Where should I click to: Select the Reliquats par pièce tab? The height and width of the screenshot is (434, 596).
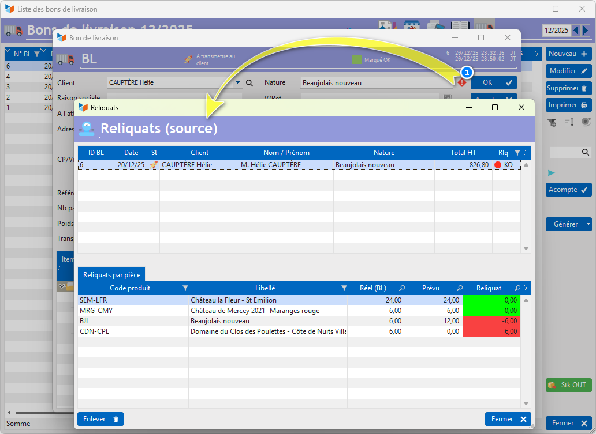pyautogui.click(x=111, y=275)
